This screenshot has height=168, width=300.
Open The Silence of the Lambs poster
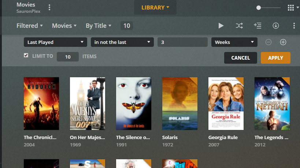point(134,104)
